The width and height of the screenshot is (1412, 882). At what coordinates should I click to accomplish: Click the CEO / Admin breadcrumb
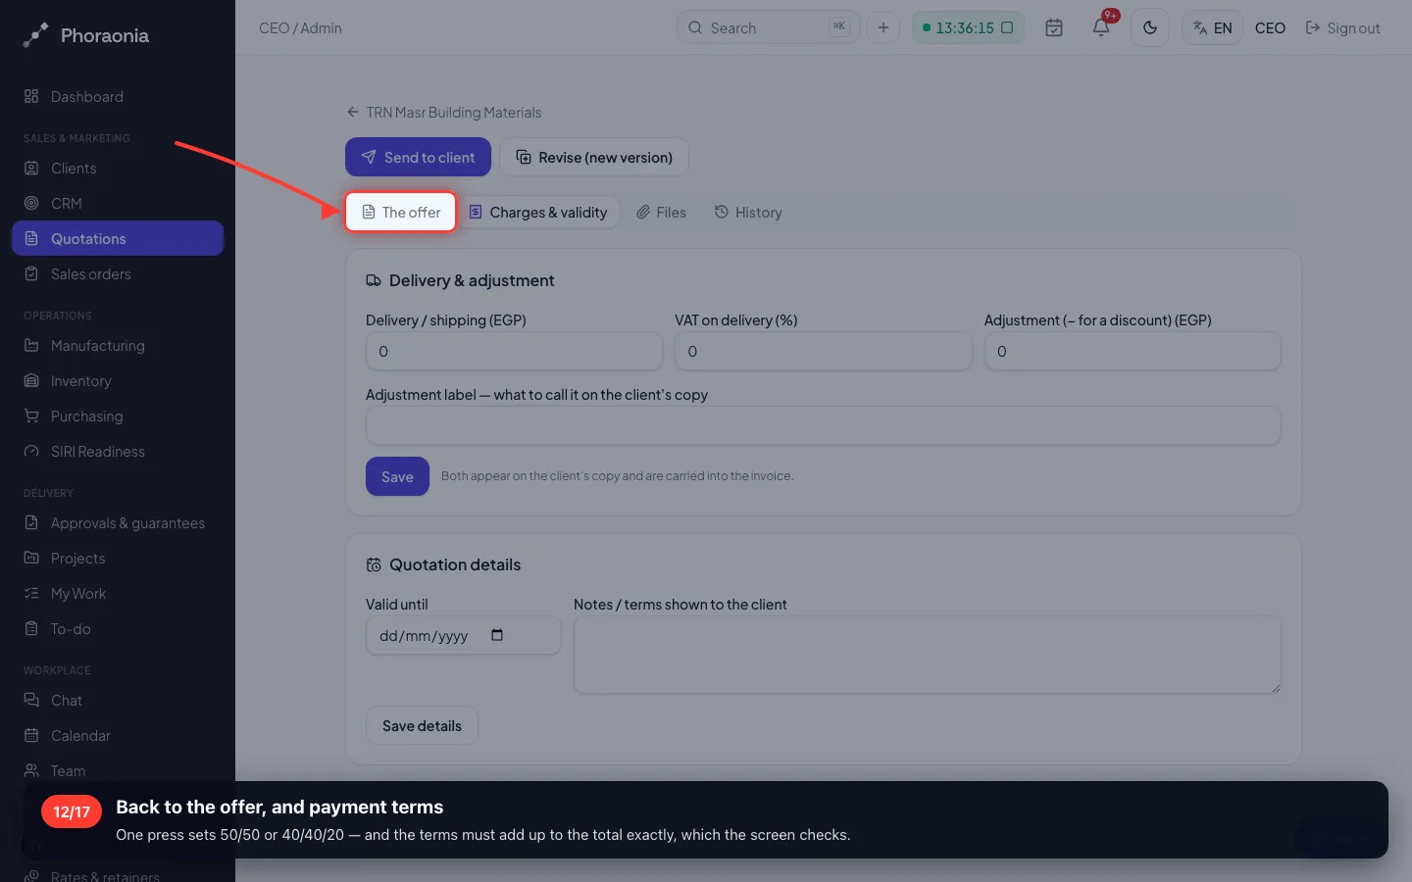click(300, 28)
